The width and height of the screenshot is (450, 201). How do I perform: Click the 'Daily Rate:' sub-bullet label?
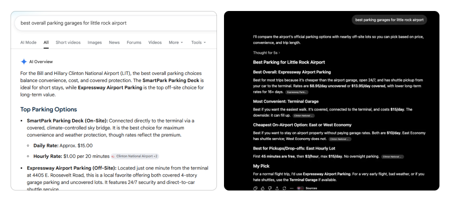tap(46, 145)
